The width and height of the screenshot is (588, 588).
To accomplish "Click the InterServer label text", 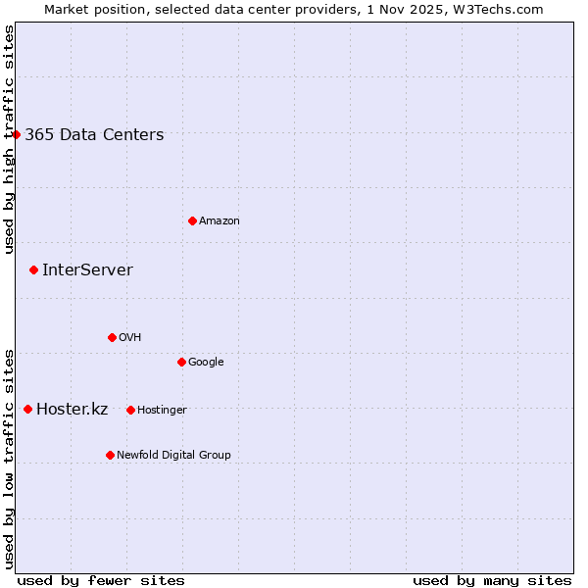I will click(x=87, y=270).
